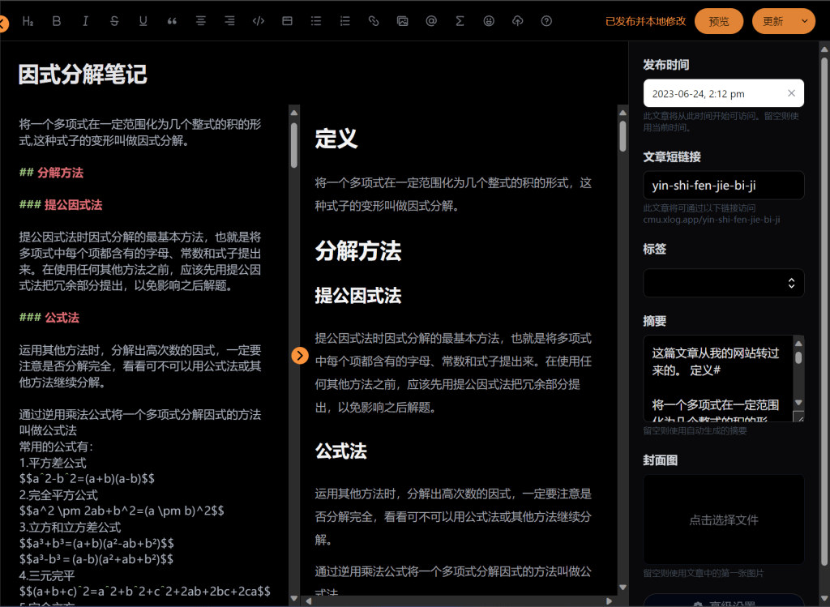Edit the article short link field

click(723, 186)
